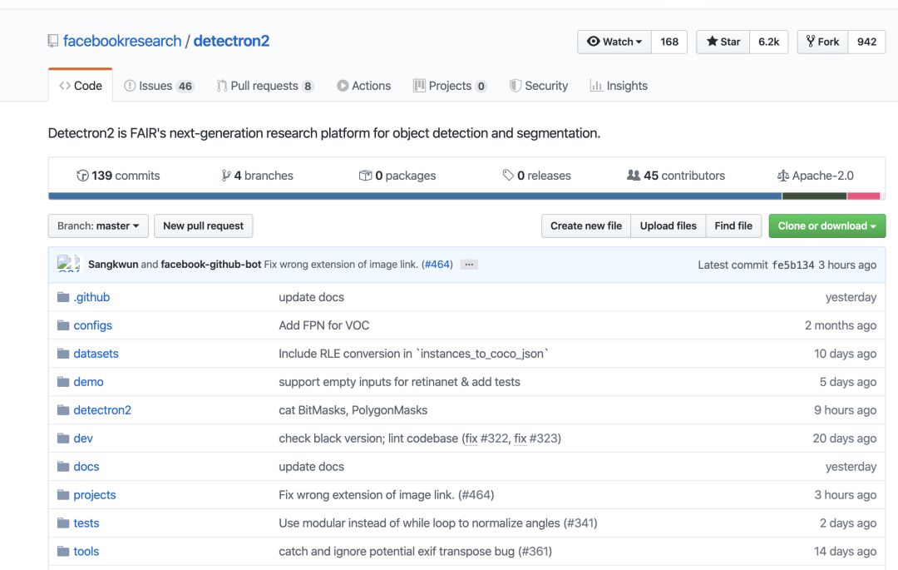The image size is (898, 570).
Task: Click the dev folder icon
Action: click(63, 439)
